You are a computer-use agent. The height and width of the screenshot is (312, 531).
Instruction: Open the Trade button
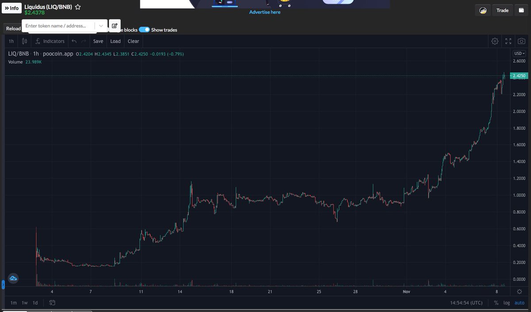(x=502, y=10)
